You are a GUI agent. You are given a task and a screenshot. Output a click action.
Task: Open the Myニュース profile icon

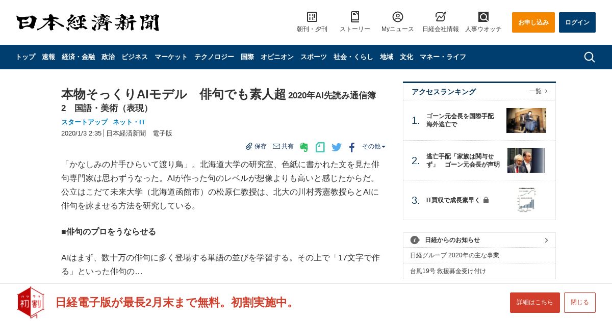pyautogui.click(x=398, y=17)
